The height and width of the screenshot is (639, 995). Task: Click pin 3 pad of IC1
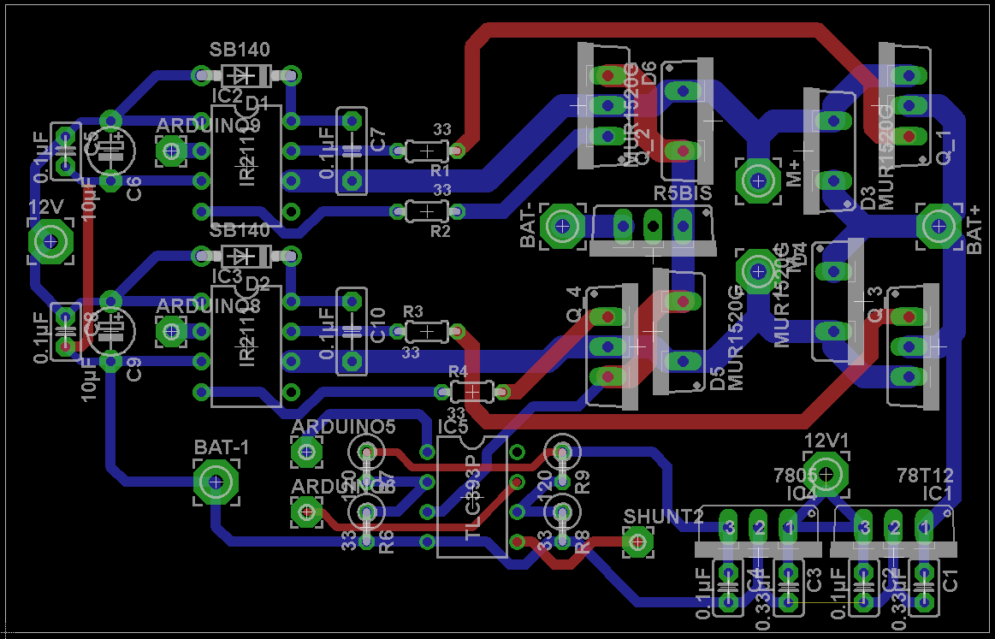click(x=863, y=527)
